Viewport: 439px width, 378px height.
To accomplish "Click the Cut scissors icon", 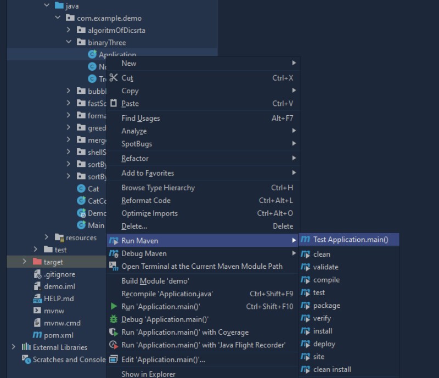I will click(114, 78).
